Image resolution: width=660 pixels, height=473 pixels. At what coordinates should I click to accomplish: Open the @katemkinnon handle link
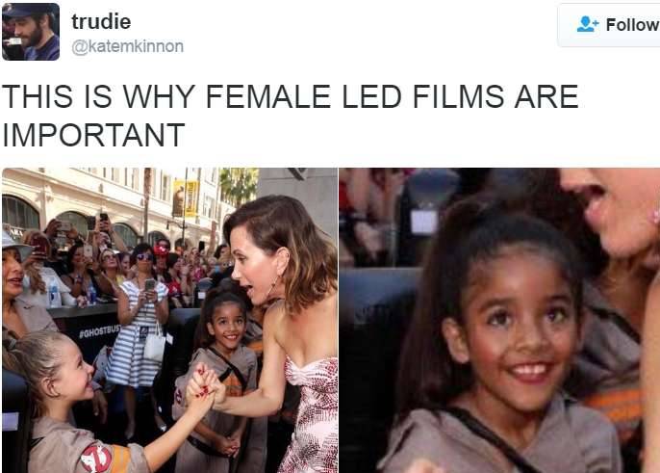[128, 46]
